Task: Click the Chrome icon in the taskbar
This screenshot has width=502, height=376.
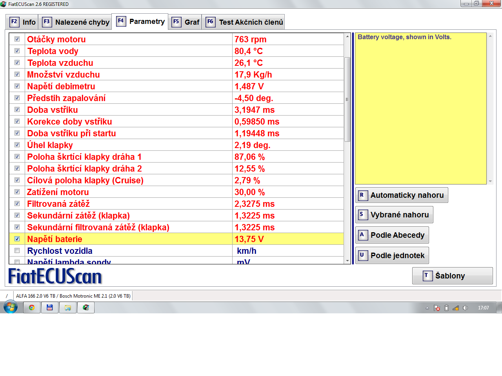Action: click(32, 307)
